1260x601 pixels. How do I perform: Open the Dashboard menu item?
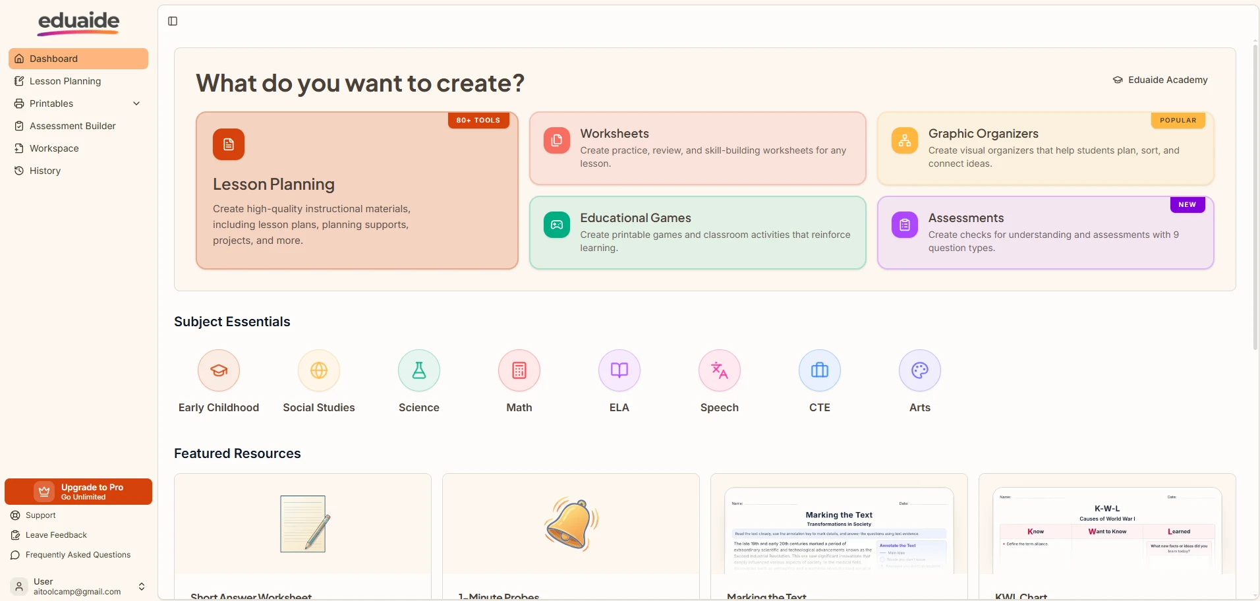click(78, 59)
